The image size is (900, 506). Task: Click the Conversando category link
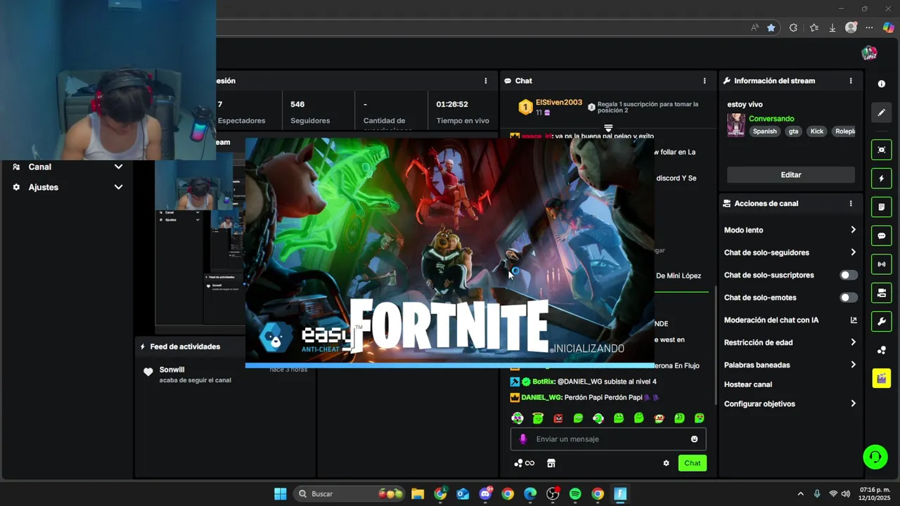click(771, 119)
